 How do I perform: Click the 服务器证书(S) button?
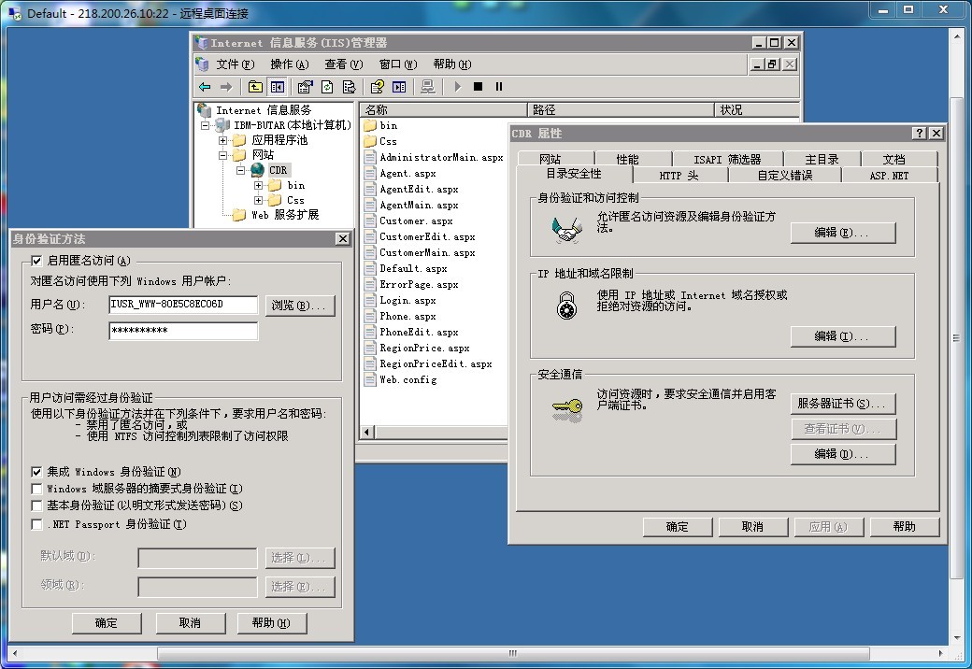point(843,404)
